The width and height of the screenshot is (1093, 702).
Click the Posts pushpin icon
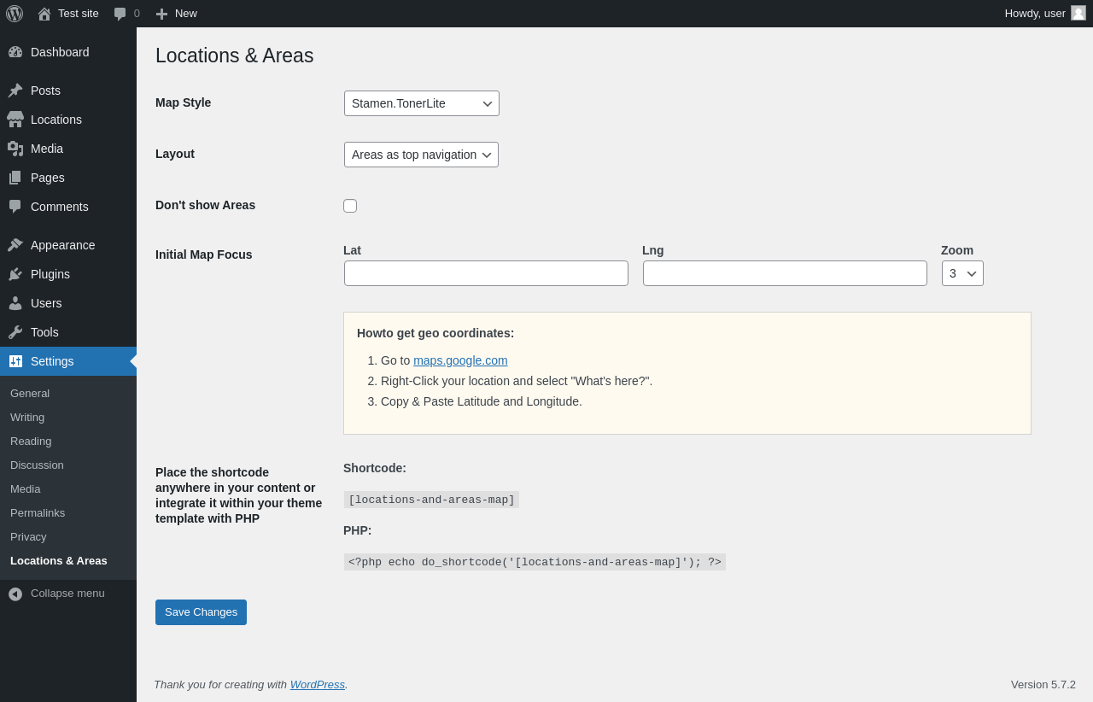tap(15, 91)
